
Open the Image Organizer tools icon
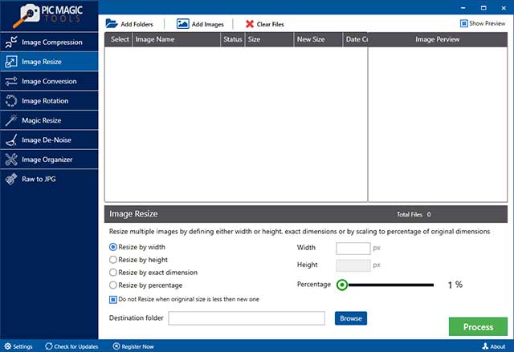11,160
